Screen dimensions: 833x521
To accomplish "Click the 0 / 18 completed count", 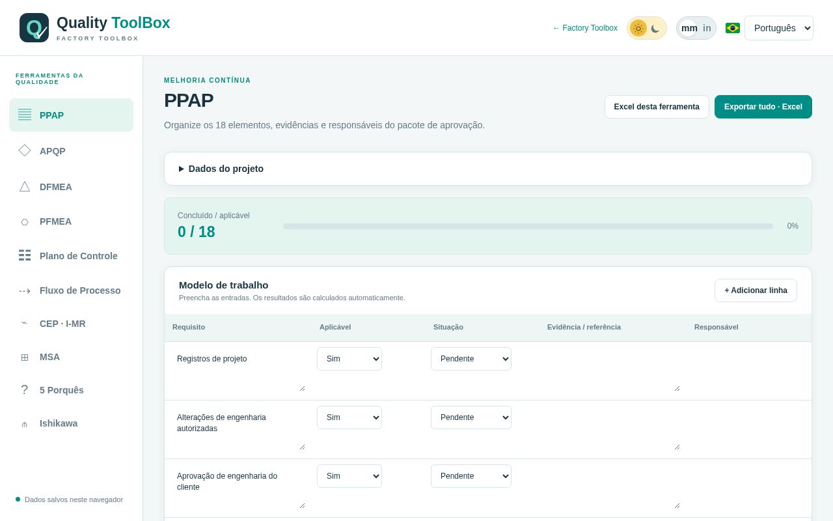I will (197, 232).
